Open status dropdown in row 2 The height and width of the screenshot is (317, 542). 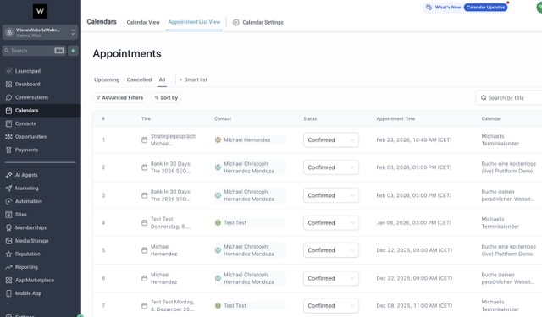pos(331,167)
